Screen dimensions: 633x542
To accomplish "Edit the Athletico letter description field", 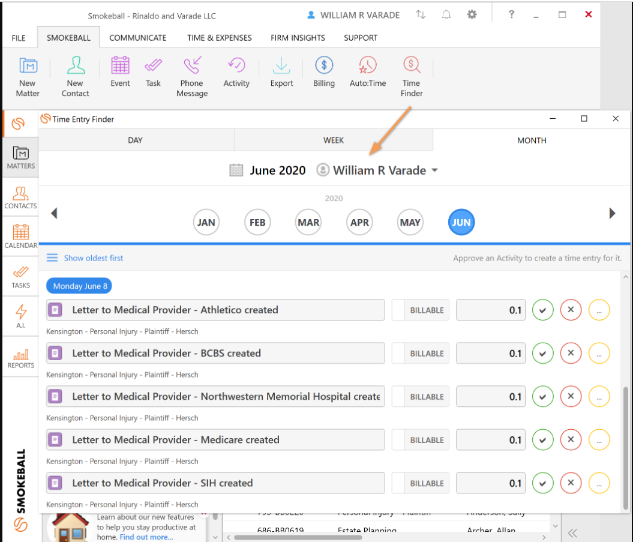I will [x=215, y=310].
